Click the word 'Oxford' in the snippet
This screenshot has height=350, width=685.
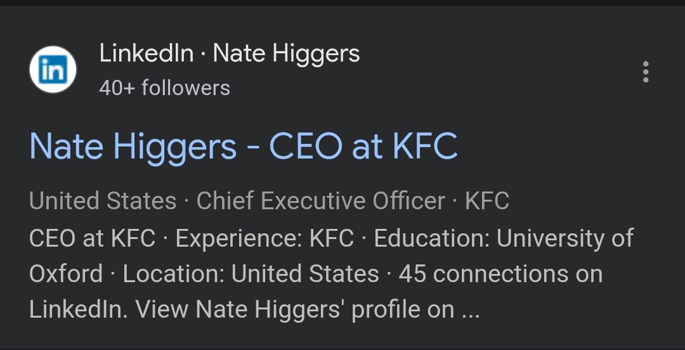click(66, 274)
